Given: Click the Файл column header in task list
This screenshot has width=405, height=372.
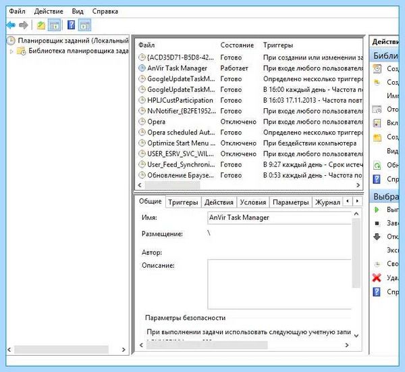Looking at the screenshot, I should tap(146, 45).
